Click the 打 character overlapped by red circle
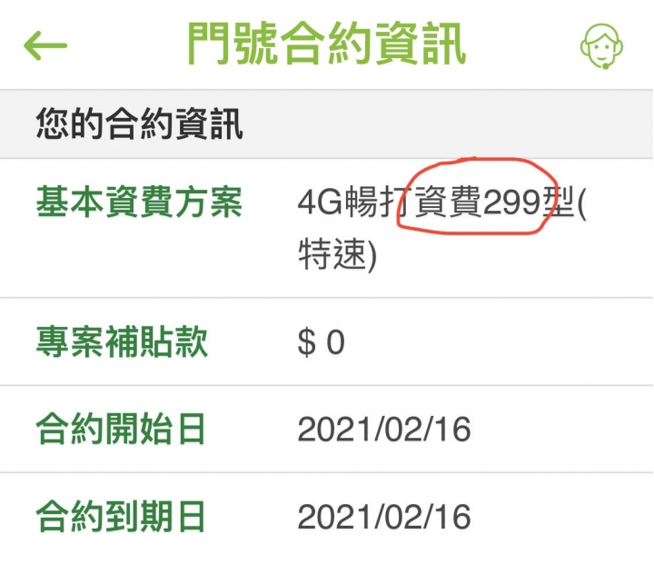This screenshot has width=654, height=564. [x=395, y=203]
